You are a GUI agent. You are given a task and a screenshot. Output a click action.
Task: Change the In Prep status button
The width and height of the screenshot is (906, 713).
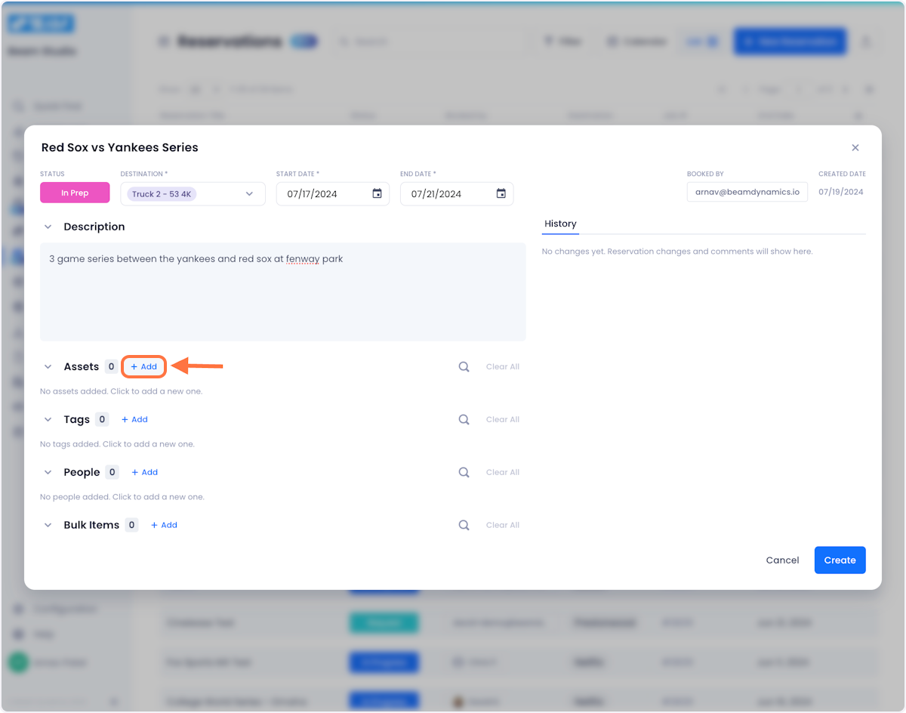(x=75, y=193)
